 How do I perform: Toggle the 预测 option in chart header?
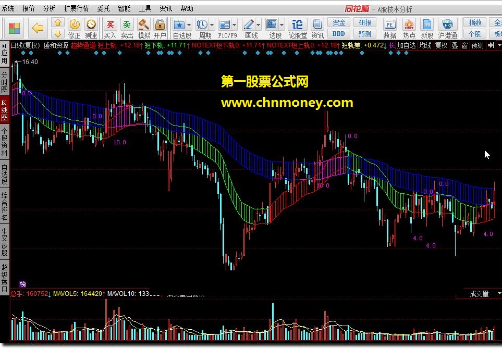[x=477, y=45]
